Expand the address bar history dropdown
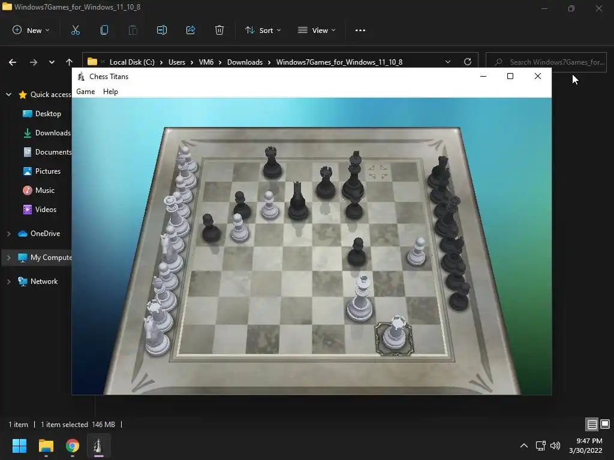Viewport: 614px width, 460px height. click(448, 62)
